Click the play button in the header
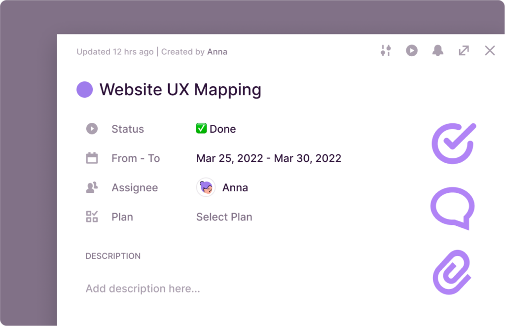 [412, 50]
